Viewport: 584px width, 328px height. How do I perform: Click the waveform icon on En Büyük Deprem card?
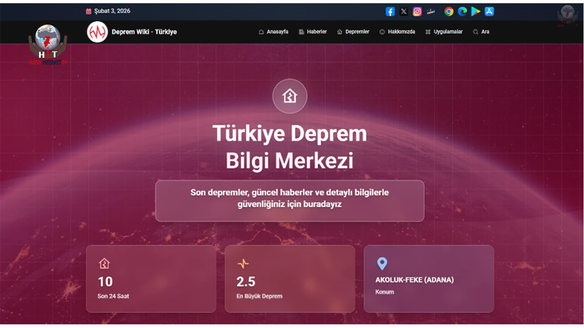point(244,263)
